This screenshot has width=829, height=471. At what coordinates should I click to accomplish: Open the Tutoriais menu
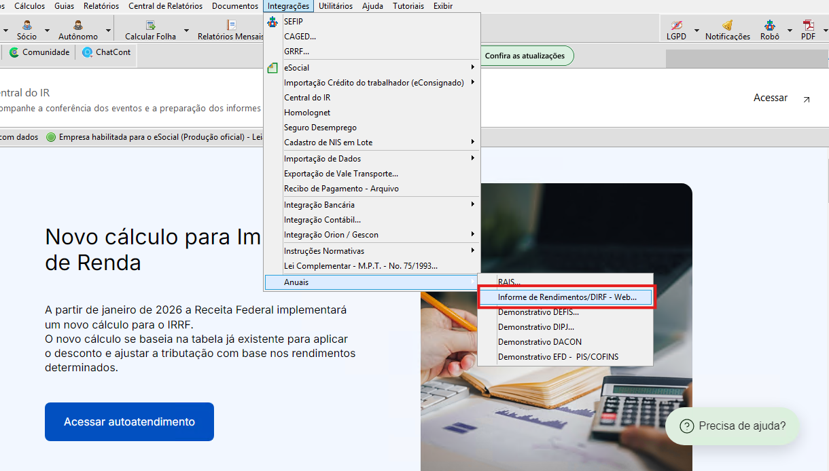tap(408, 6)
